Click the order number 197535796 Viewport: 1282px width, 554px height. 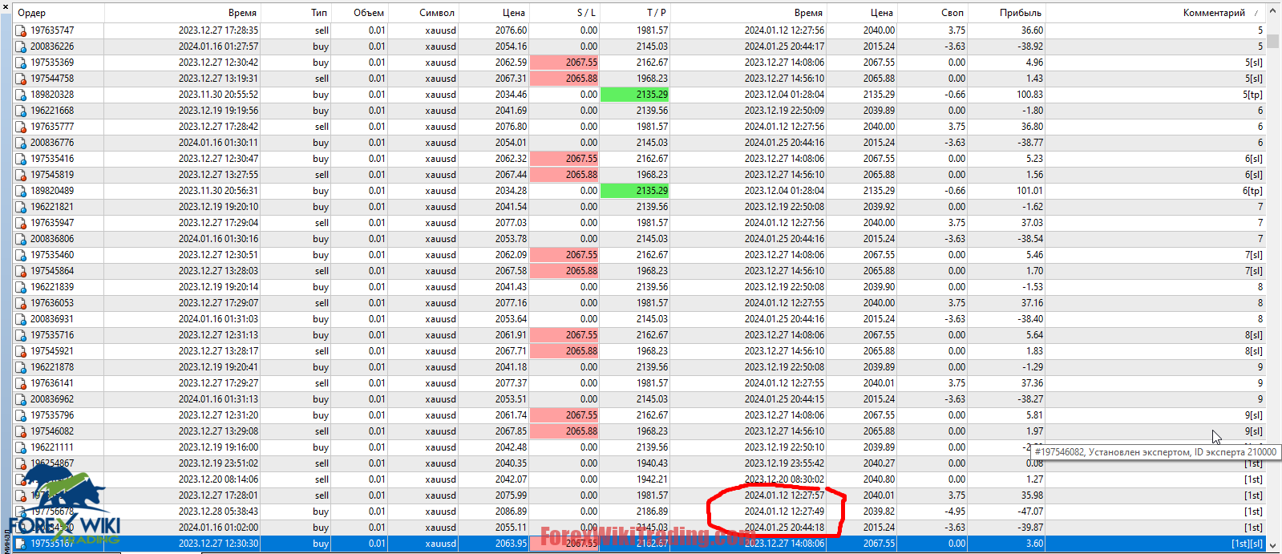(52, 415)
